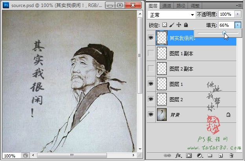Click the fill 66% field
This screenshot has width=245, height=161.
click(226, 25)
